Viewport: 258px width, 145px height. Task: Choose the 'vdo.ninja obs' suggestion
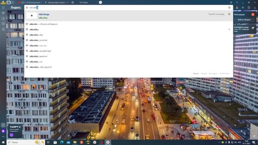(129, 35)
